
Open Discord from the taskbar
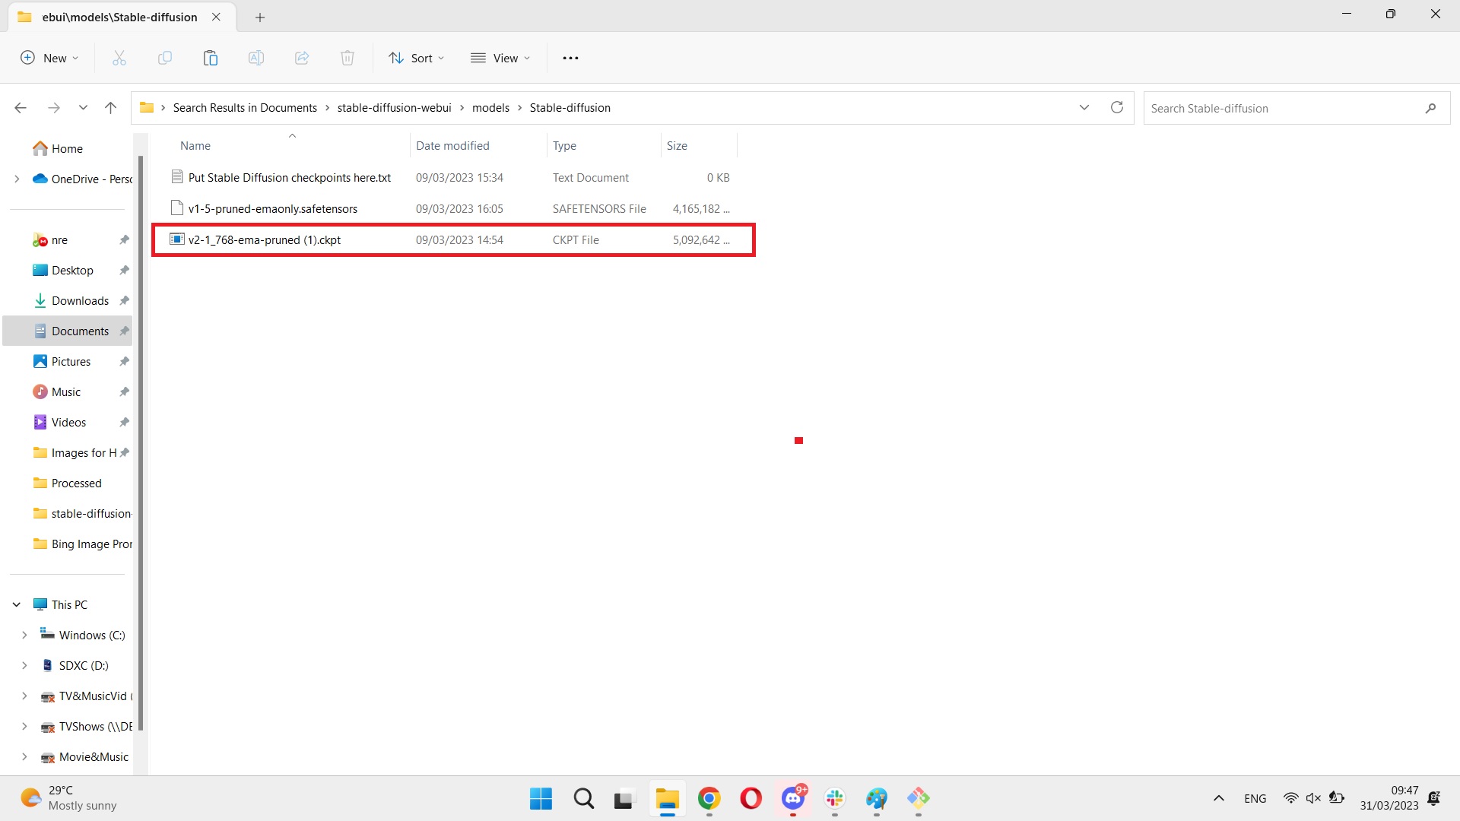[x=793, y=799]
